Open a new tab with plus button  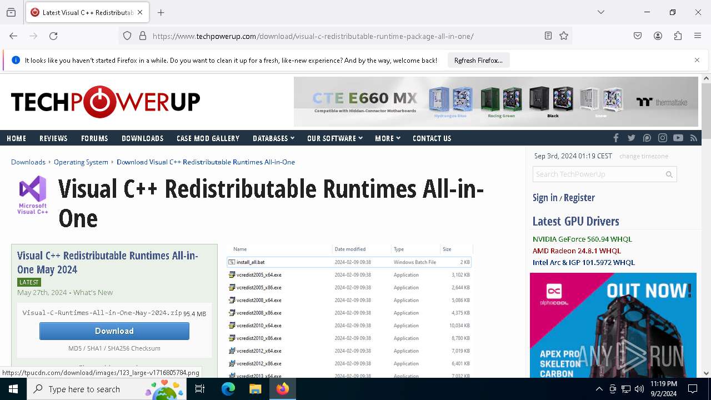pyautogui.click(x=161, y=12)
